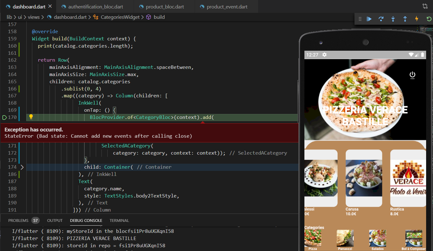The image size is (433, 251).
Task: Click the Flutter Hot Reload lightning icon
Action: pos(417,19)
